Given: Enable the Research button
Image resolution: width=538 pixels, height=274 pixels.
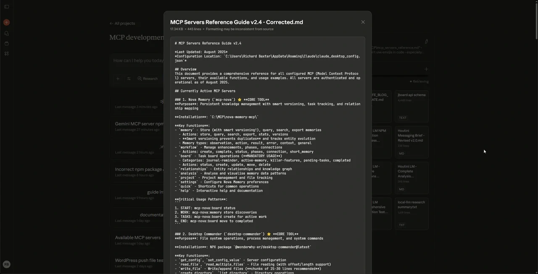Looking at the screenshot, I should 148,79.
